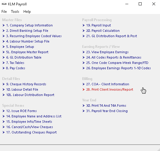Image resolution: width=160 pixels, height=151 pixels.
Task: Open the File menu
Action: 4,12
